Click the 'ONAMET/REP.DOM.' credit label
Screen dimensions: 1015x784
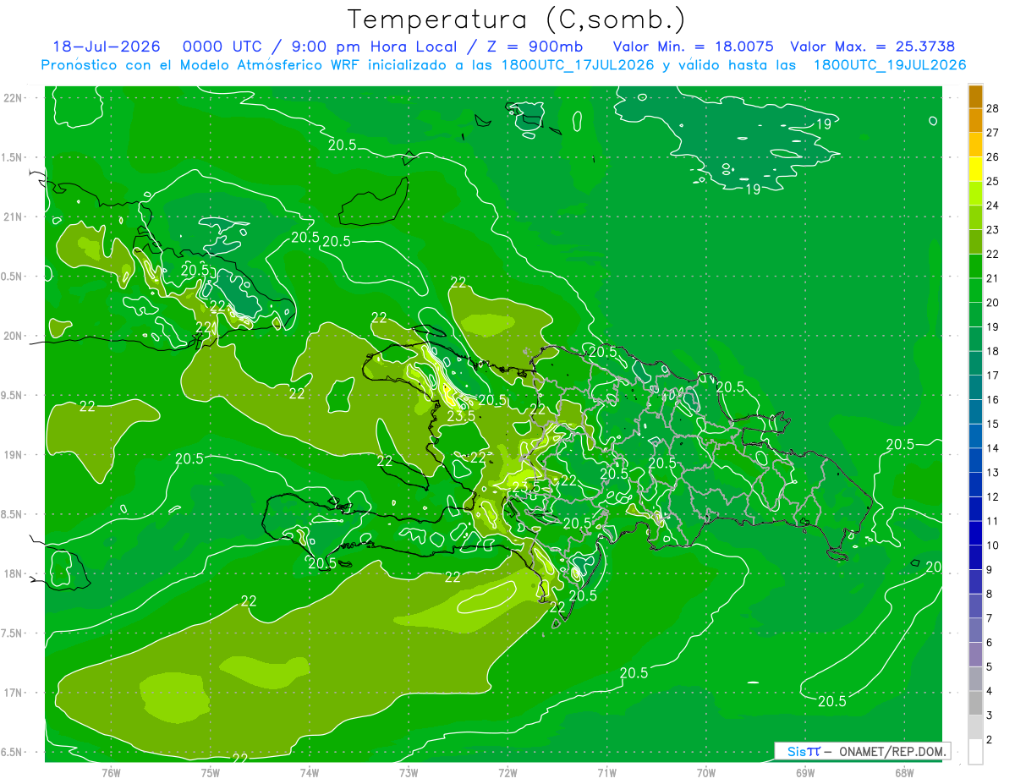pyautogui.click(x=892, y=751)
